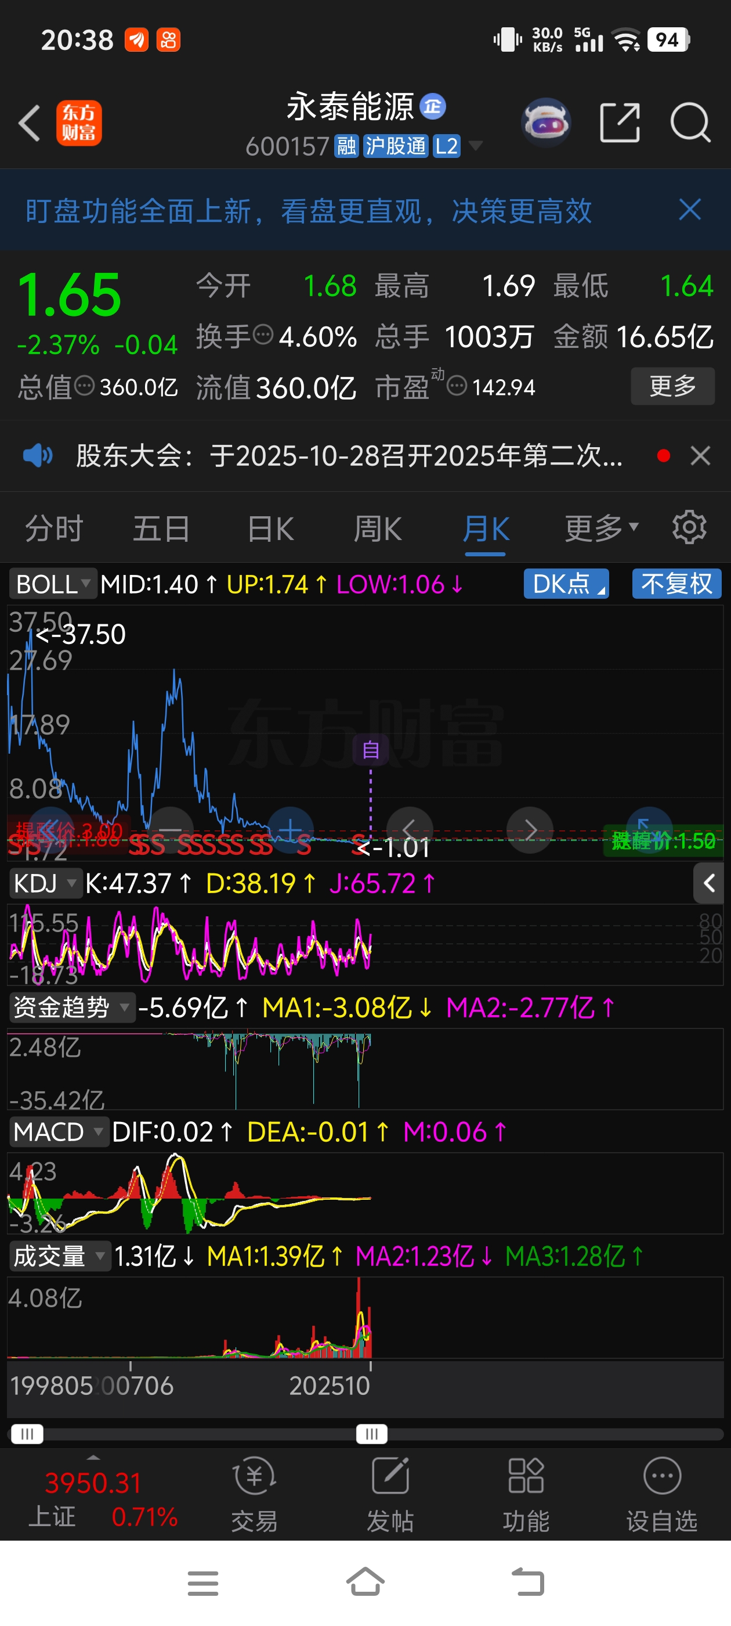This screenshot has height=1626, width=731.
Task: Open chart settings gear icon
Action: [x=689, y=527]
